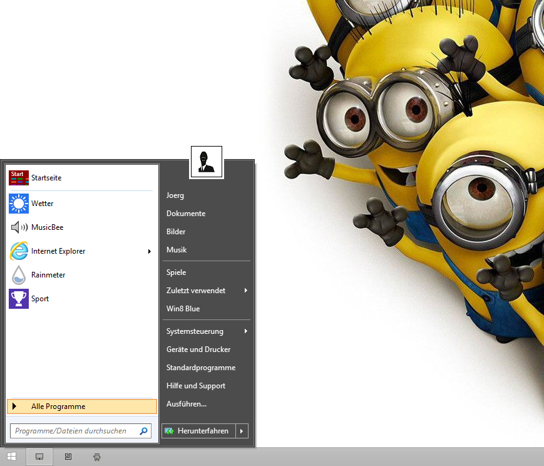The image size is (544, 466).
Task: Click the Zuletzt verwendet label
Action: coord(196,290)
